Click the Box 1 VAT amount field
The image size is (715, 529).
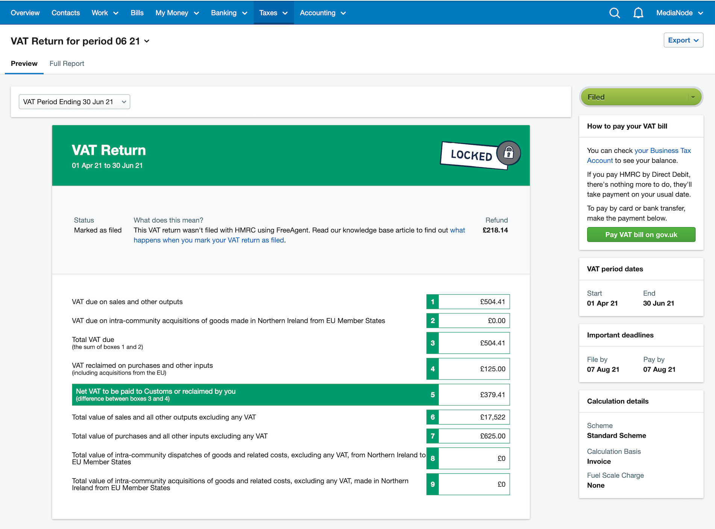click(474, 301)
